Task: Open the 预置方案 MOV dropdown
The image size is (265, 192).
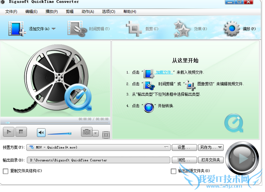Action: point(99,147)
